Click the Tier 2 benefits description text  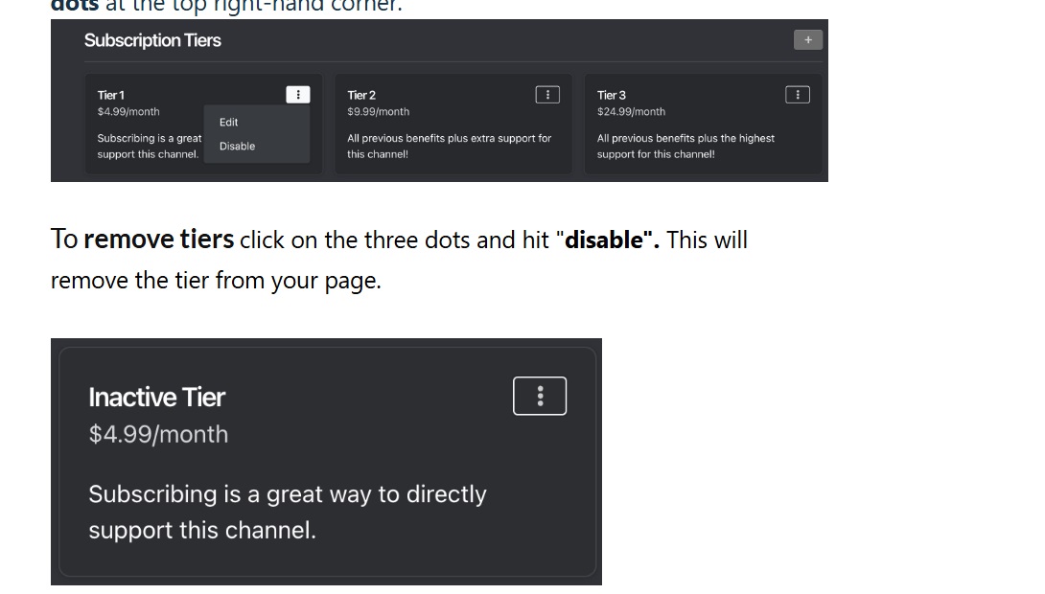coord(449,146)
